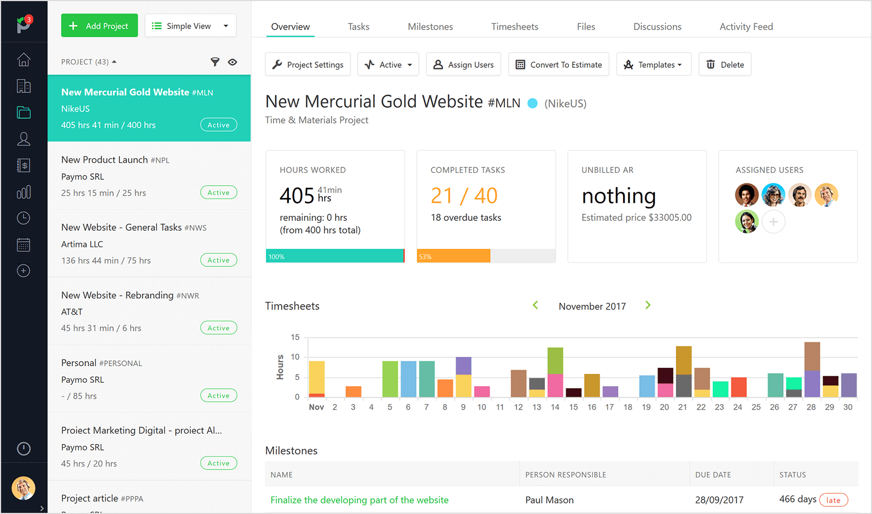
Task: Click the Project Settings button
Action: pos(308,65)
